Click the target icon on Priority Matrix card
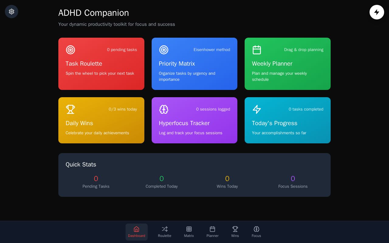 pos(164,50)
